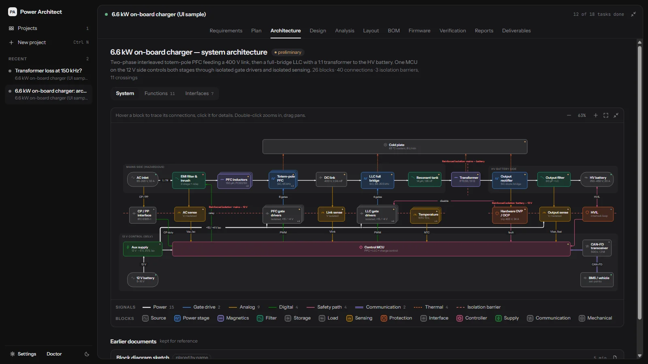Select the Transformer block in diagram
This screenshot has height=364, width=648.
coord(466,179)
